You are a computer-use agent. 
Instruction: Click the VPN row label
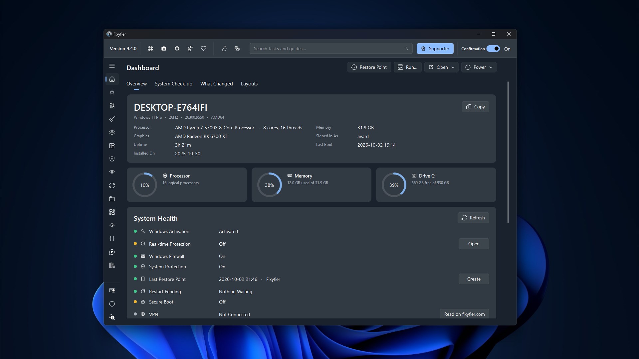pos(153,314)
